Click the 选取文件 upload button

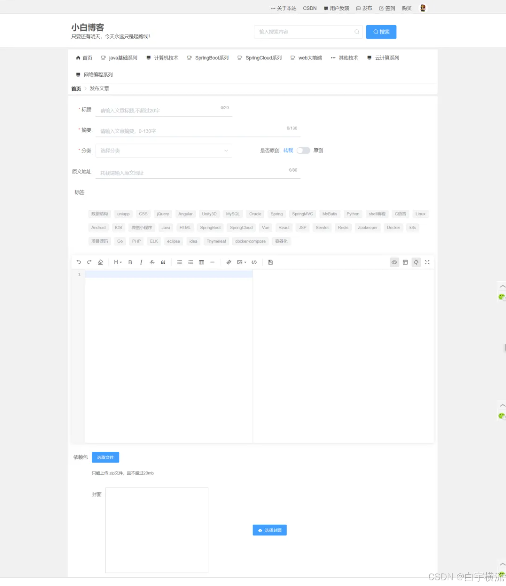coord(105,457)
